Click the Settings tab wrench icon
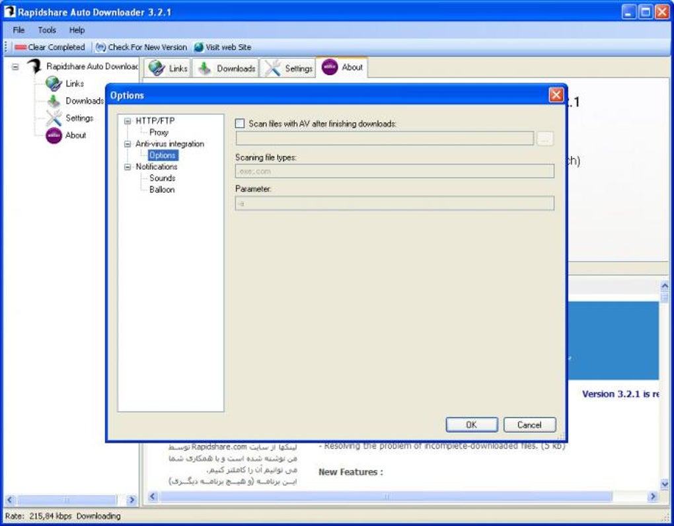Screen dimensions: 674x526 click(x=272, y=68)
